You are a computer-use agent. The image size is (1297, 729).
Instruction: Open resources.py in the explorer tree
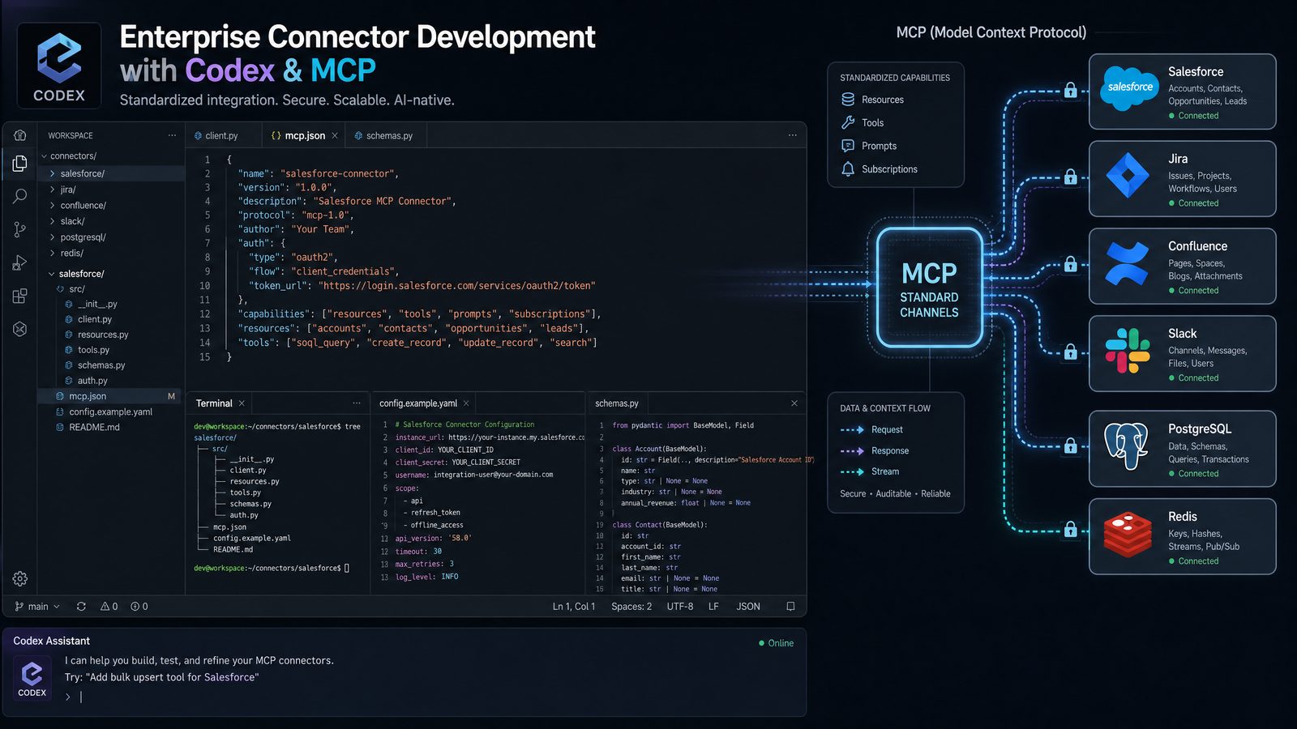tap(111, 335)
